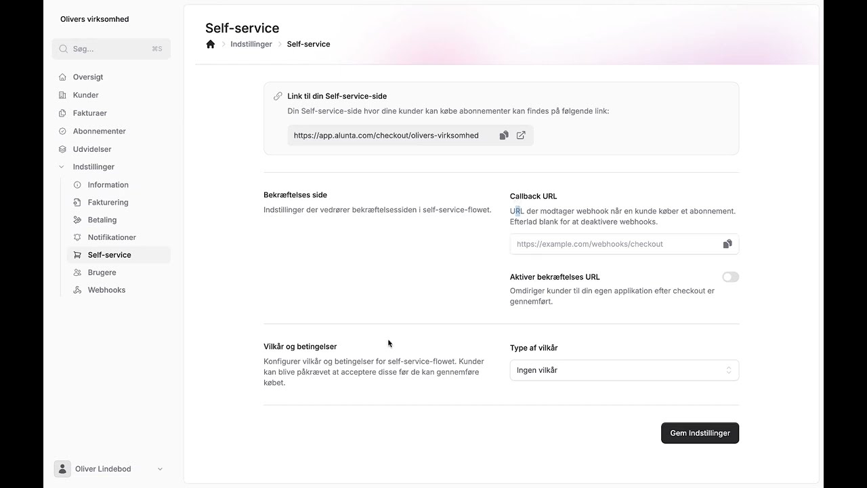Copy the Self-service checkout link

(x=504, y=136)
